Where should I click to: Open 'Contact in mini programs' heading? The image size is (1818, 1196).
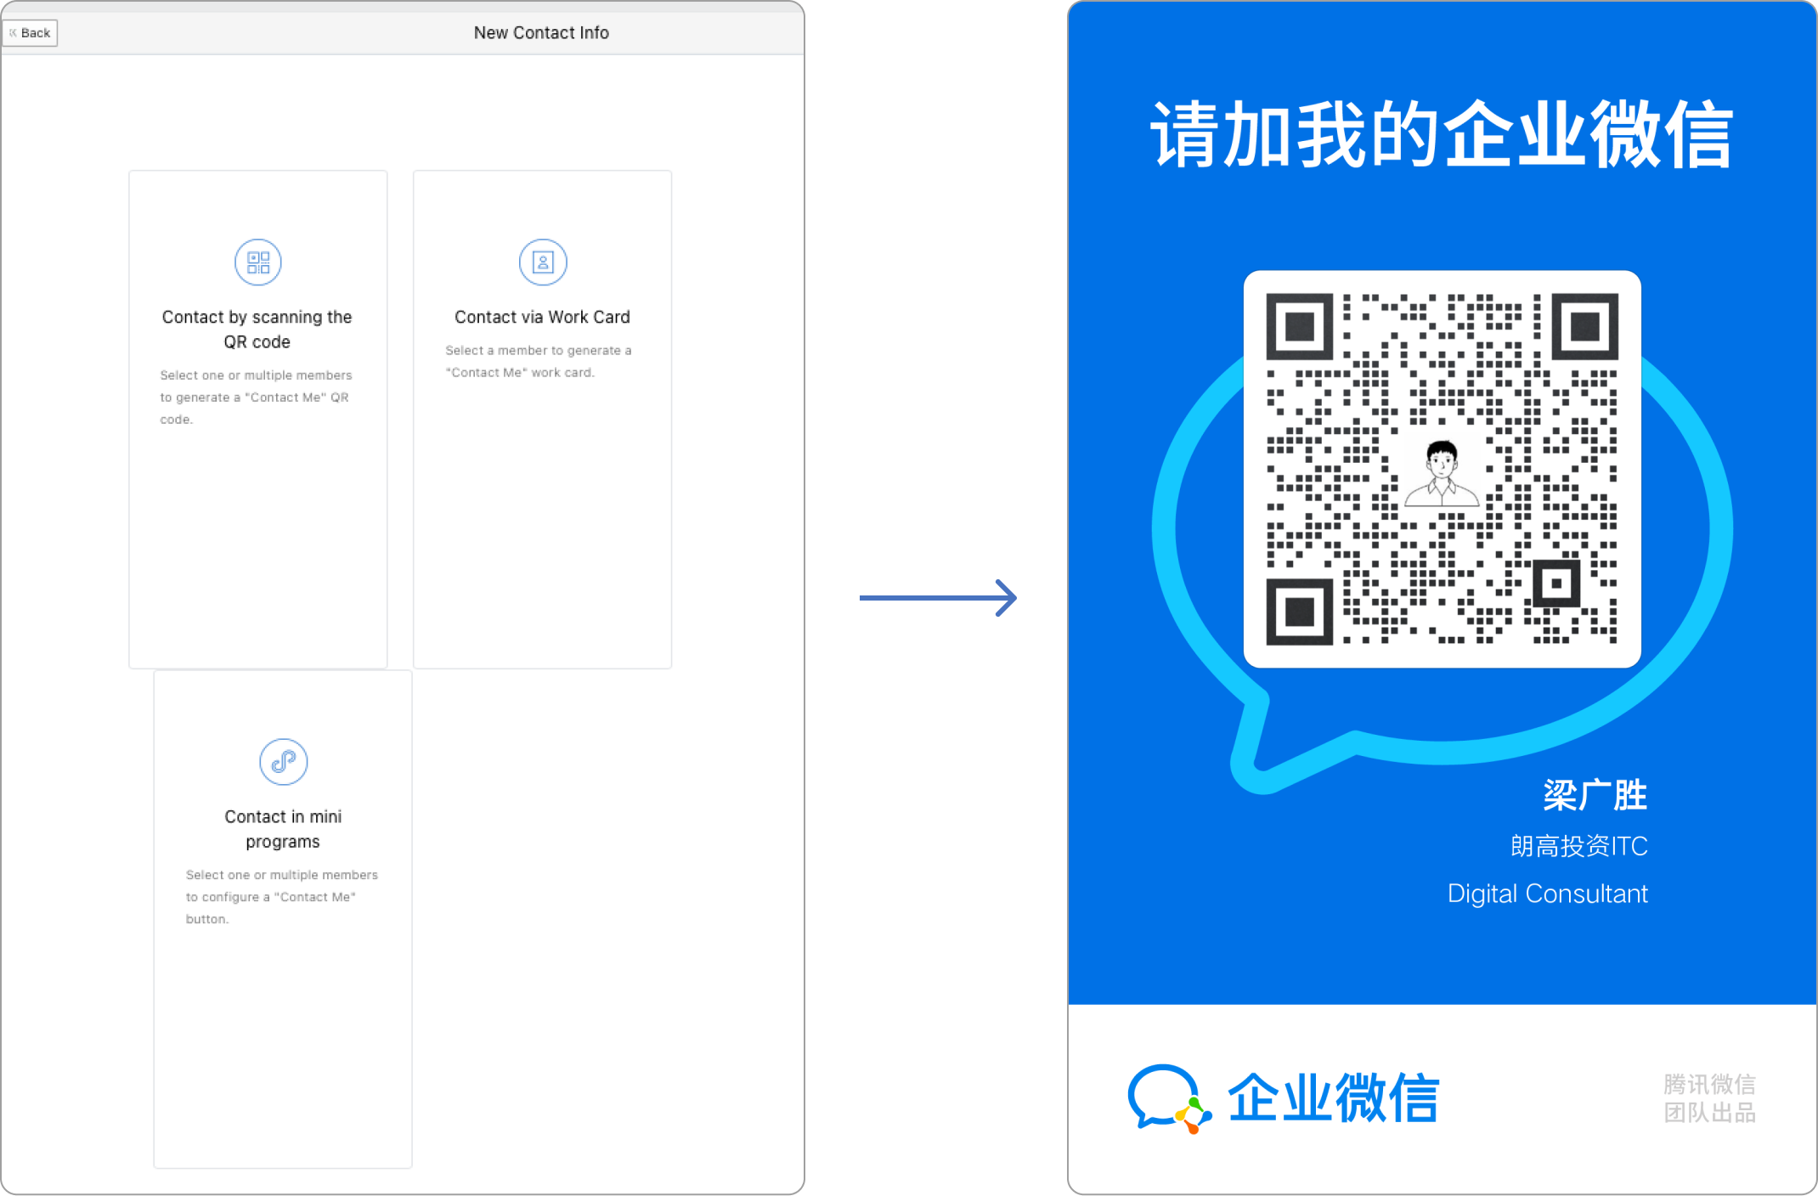pyautogui.click(x=283, y=829)
